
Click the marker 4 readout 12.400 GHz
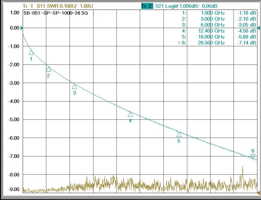tap(211, 31)
